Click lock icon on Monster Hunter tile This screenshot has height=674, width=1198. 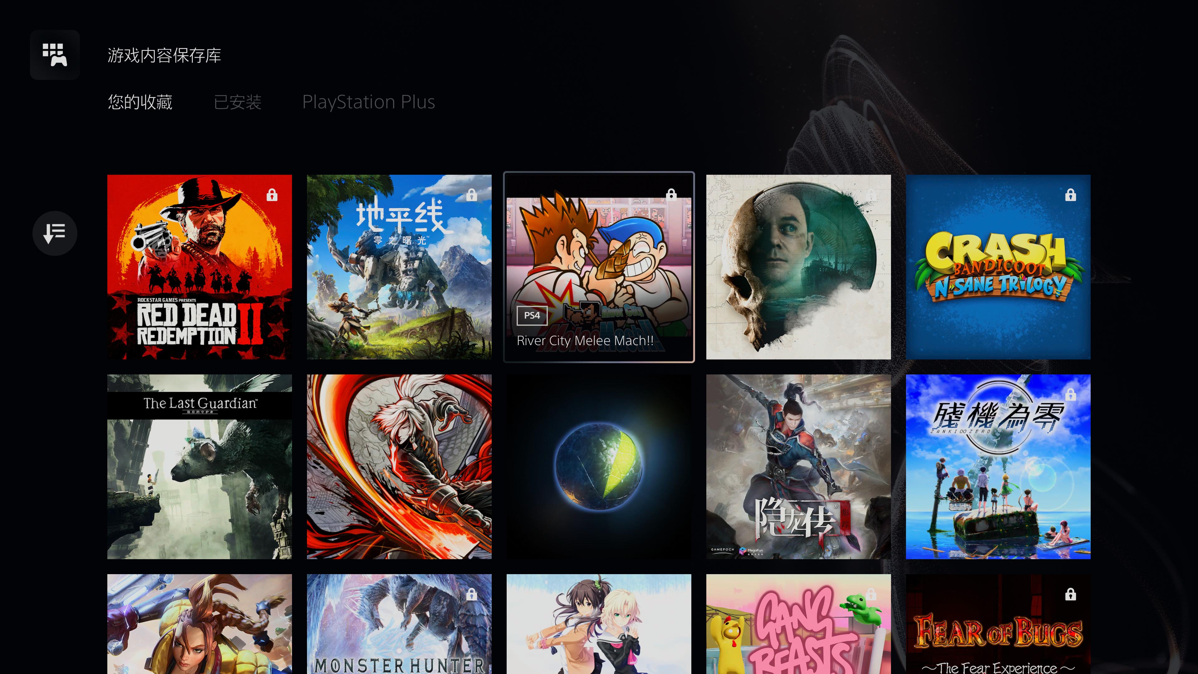472,594
